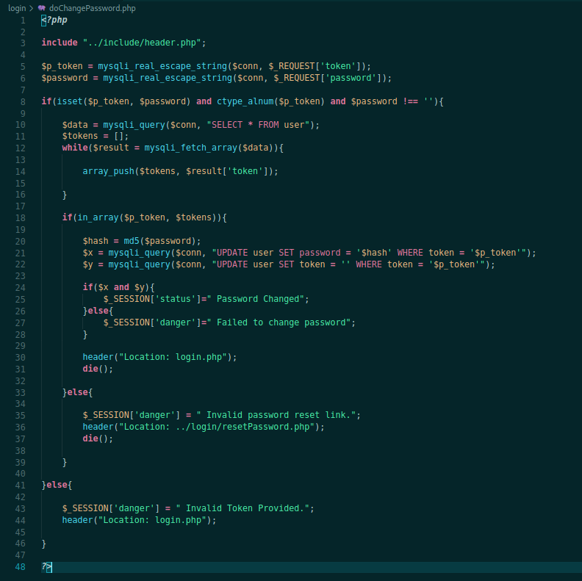Click md5($password) on line 20
Image resolution: width=582 pixels, height=581 pixels.
click(160, 241)
